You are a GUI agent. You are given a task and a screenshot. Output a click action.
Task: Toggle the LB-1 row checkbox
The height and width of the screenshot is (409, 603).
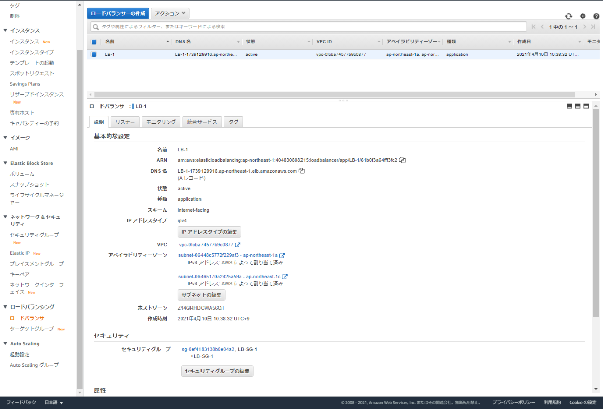click(x=94, y=54)
